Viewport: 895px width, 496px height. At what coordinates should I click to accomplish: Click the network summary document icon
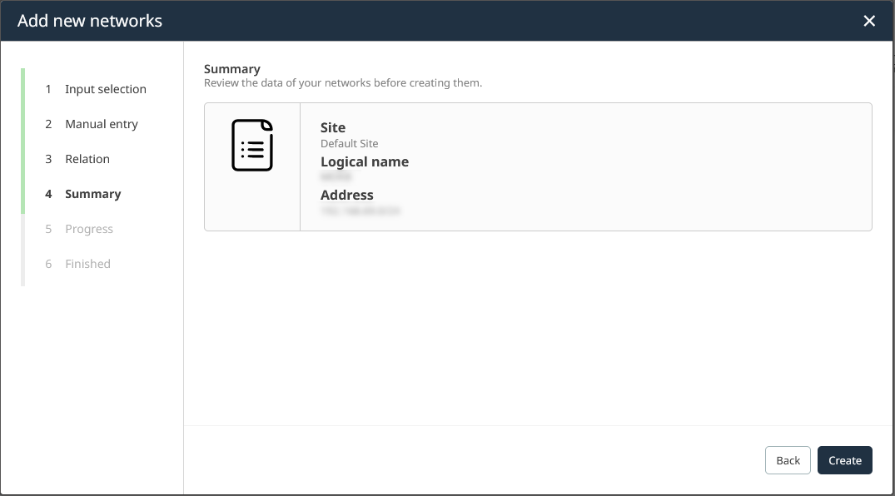pos(251,144)
